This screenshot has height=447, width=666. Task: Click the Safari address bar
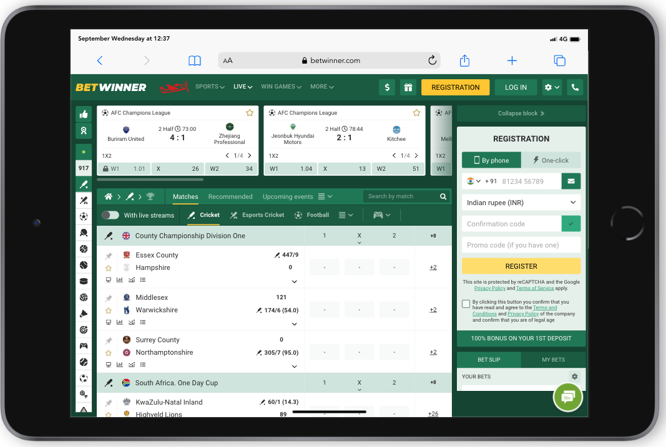[329, 60]
